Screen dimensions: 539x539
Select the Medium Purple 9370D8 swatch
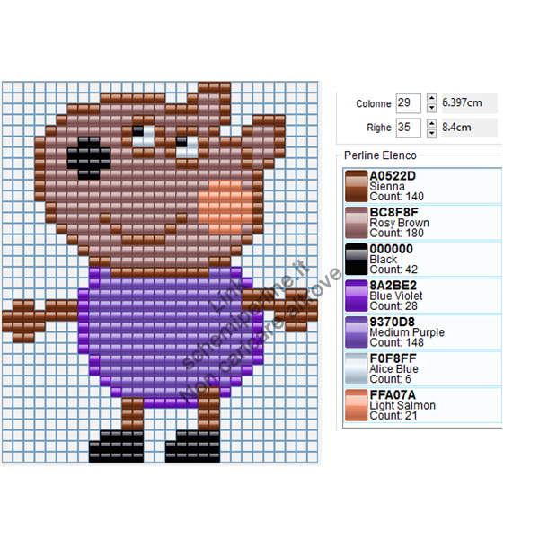click(356, 332)
